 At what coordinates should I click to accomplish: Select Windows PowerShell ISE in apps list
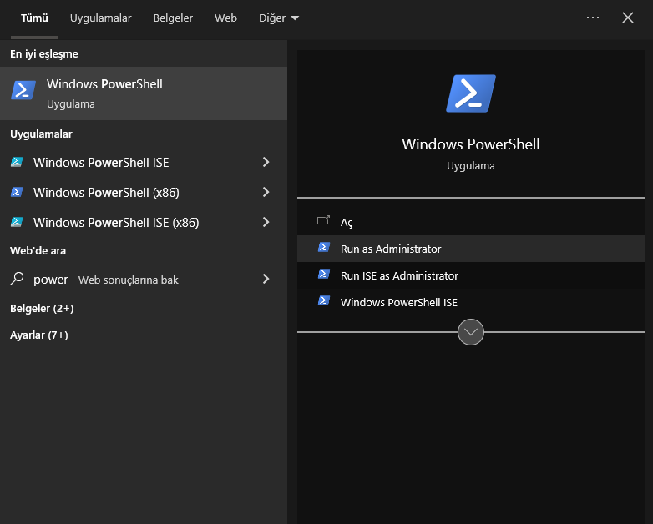(144, 162)
